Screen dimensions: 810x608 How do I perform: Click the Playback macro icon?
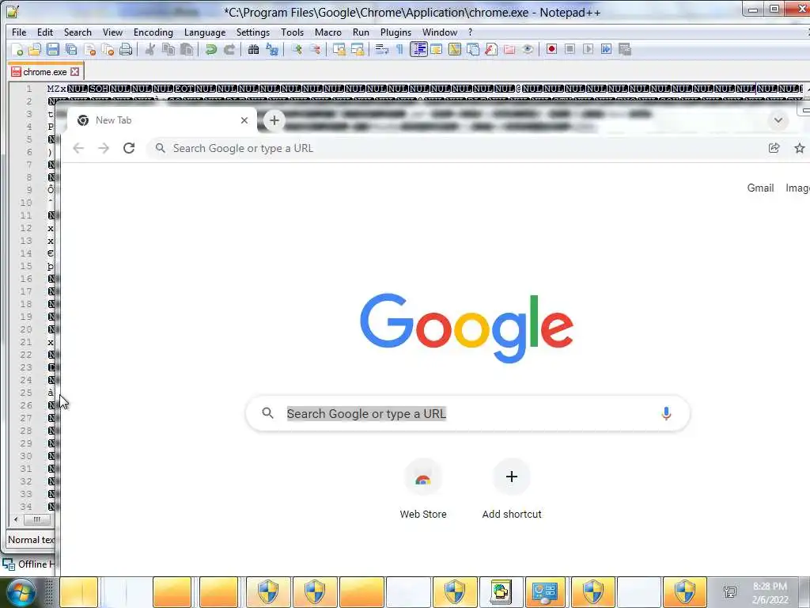[588, 49]
